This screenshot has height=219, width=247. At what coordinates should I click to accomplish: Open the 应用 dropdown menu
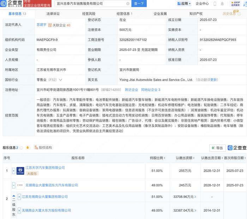pos(184,4)
